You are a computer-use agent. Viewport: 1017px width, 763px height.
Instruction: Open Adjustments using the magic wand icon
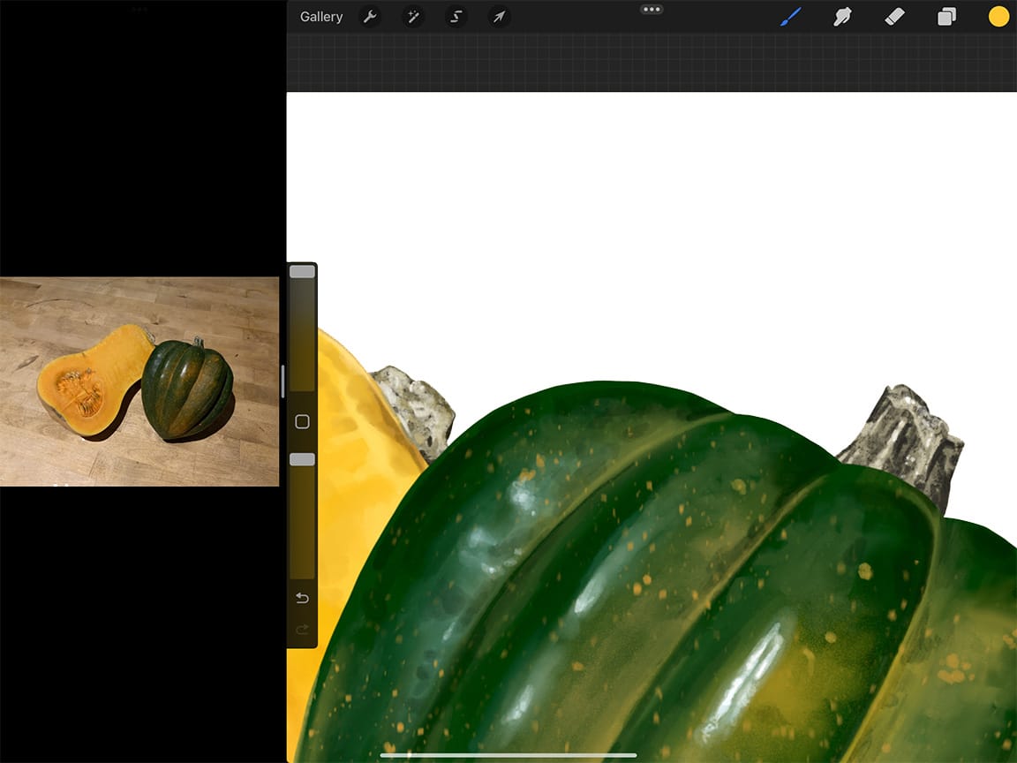413,16
